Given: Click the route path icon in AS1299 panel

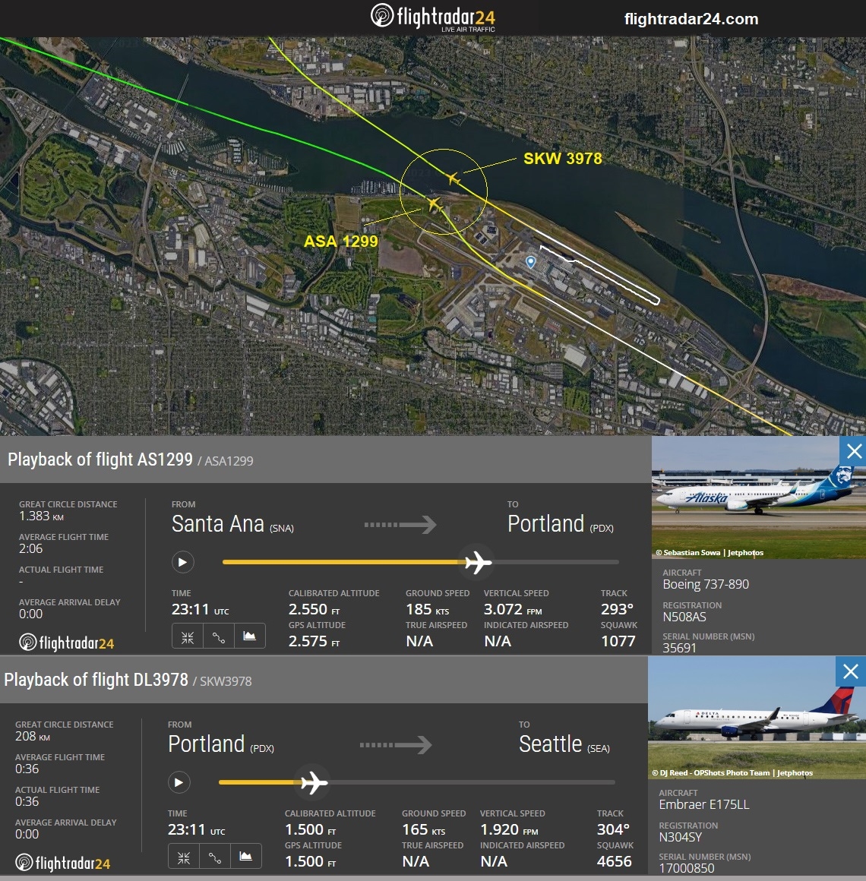Looking at the screenshot, I should tap(219, 636).
